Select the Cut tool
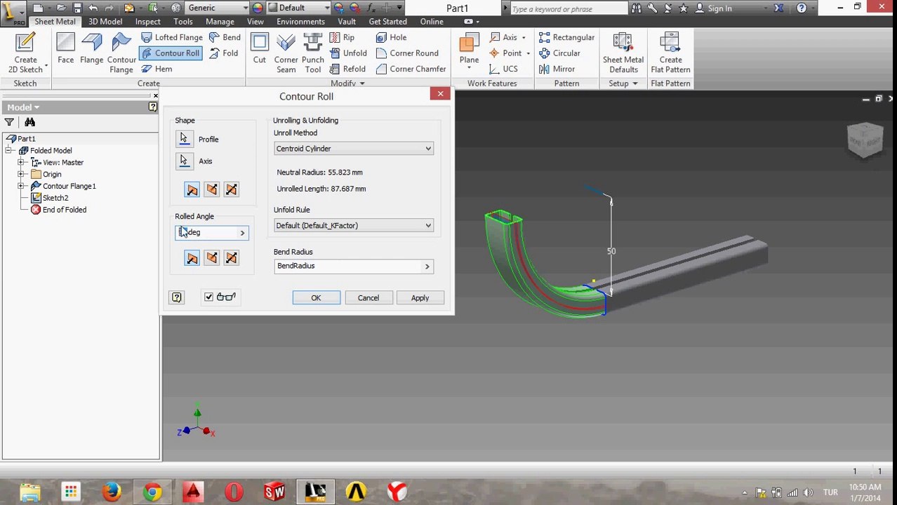897x505 pixels. click(259, 49)
